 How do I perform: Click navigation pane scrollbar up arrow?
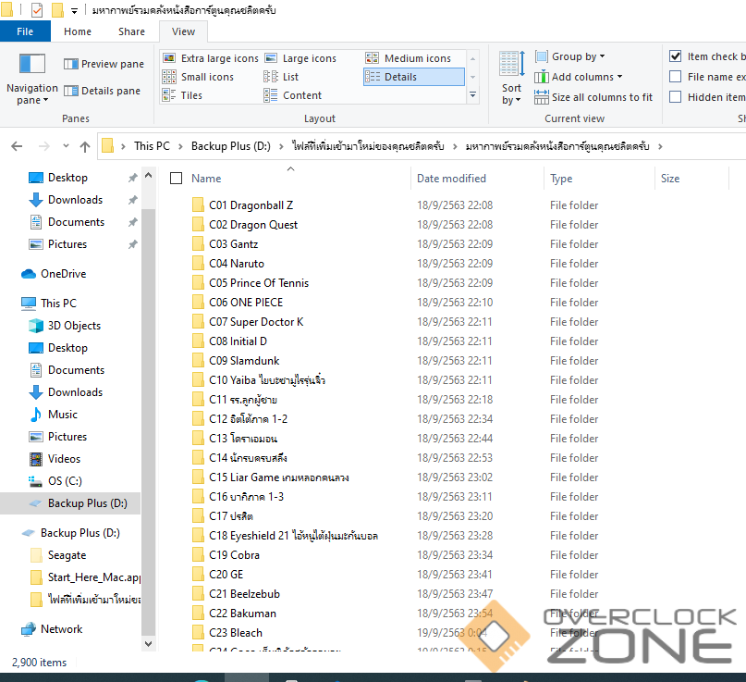(149, 176)
